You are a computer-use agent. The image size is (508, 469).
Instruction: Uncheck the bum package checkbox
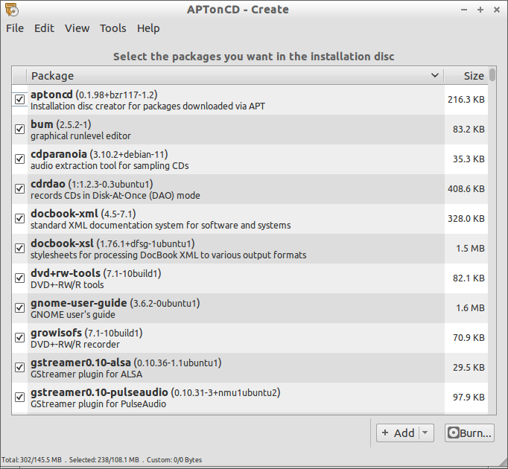[x=20, y=129]
